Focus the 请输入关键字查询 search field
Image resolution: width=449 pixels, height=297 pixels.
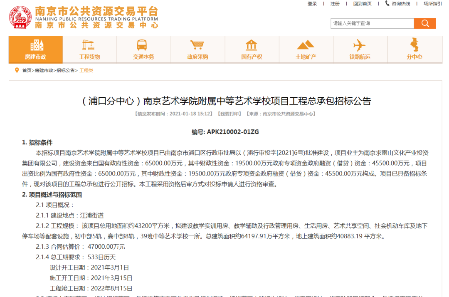point(372,23)
